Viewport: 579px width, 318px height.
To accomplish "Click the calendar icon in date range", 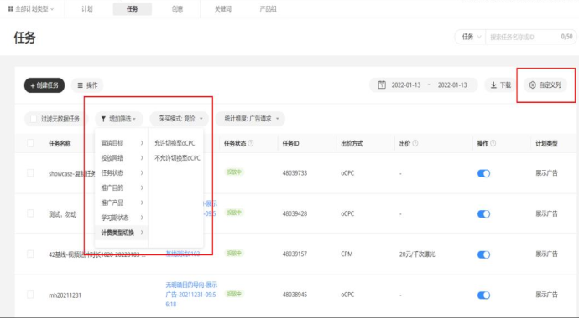I will click(382, 85).
